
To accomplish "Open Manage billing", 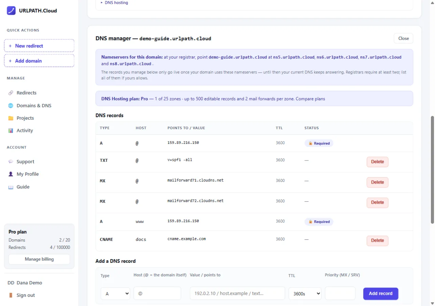I will [39, 259].
